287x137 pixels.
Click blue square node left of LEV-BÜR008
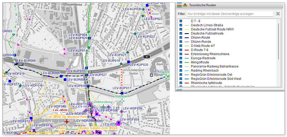(x=65, y=80)
